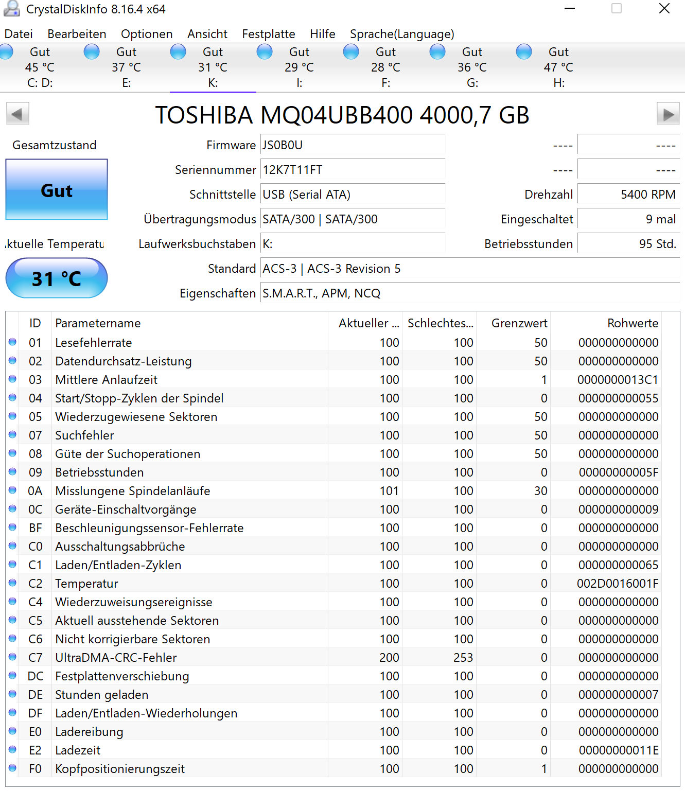
Task: Select the H: drive health orb
Action: pyautogui.click(x=524, y=52)
